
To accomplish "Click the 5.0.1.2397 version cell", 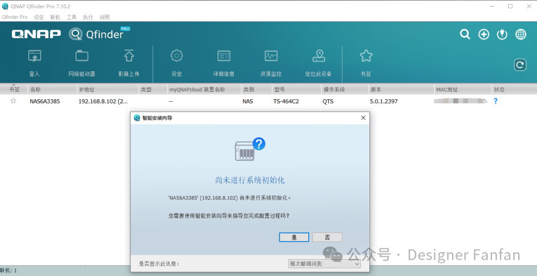I will pos(383,101).
